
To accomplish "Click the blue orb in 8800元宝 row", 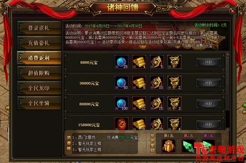I will tap(122, 62).
